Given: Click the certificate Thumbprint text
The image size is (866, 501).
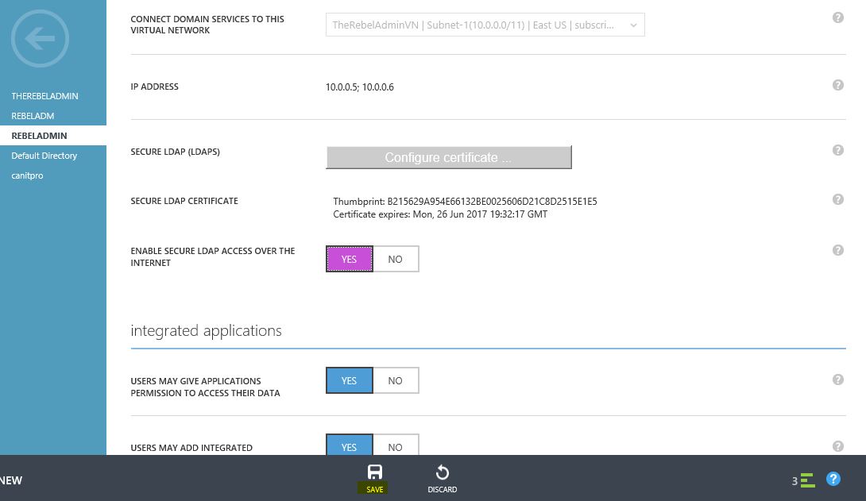Looking at the screenshot, I should (x=465, y=202).
